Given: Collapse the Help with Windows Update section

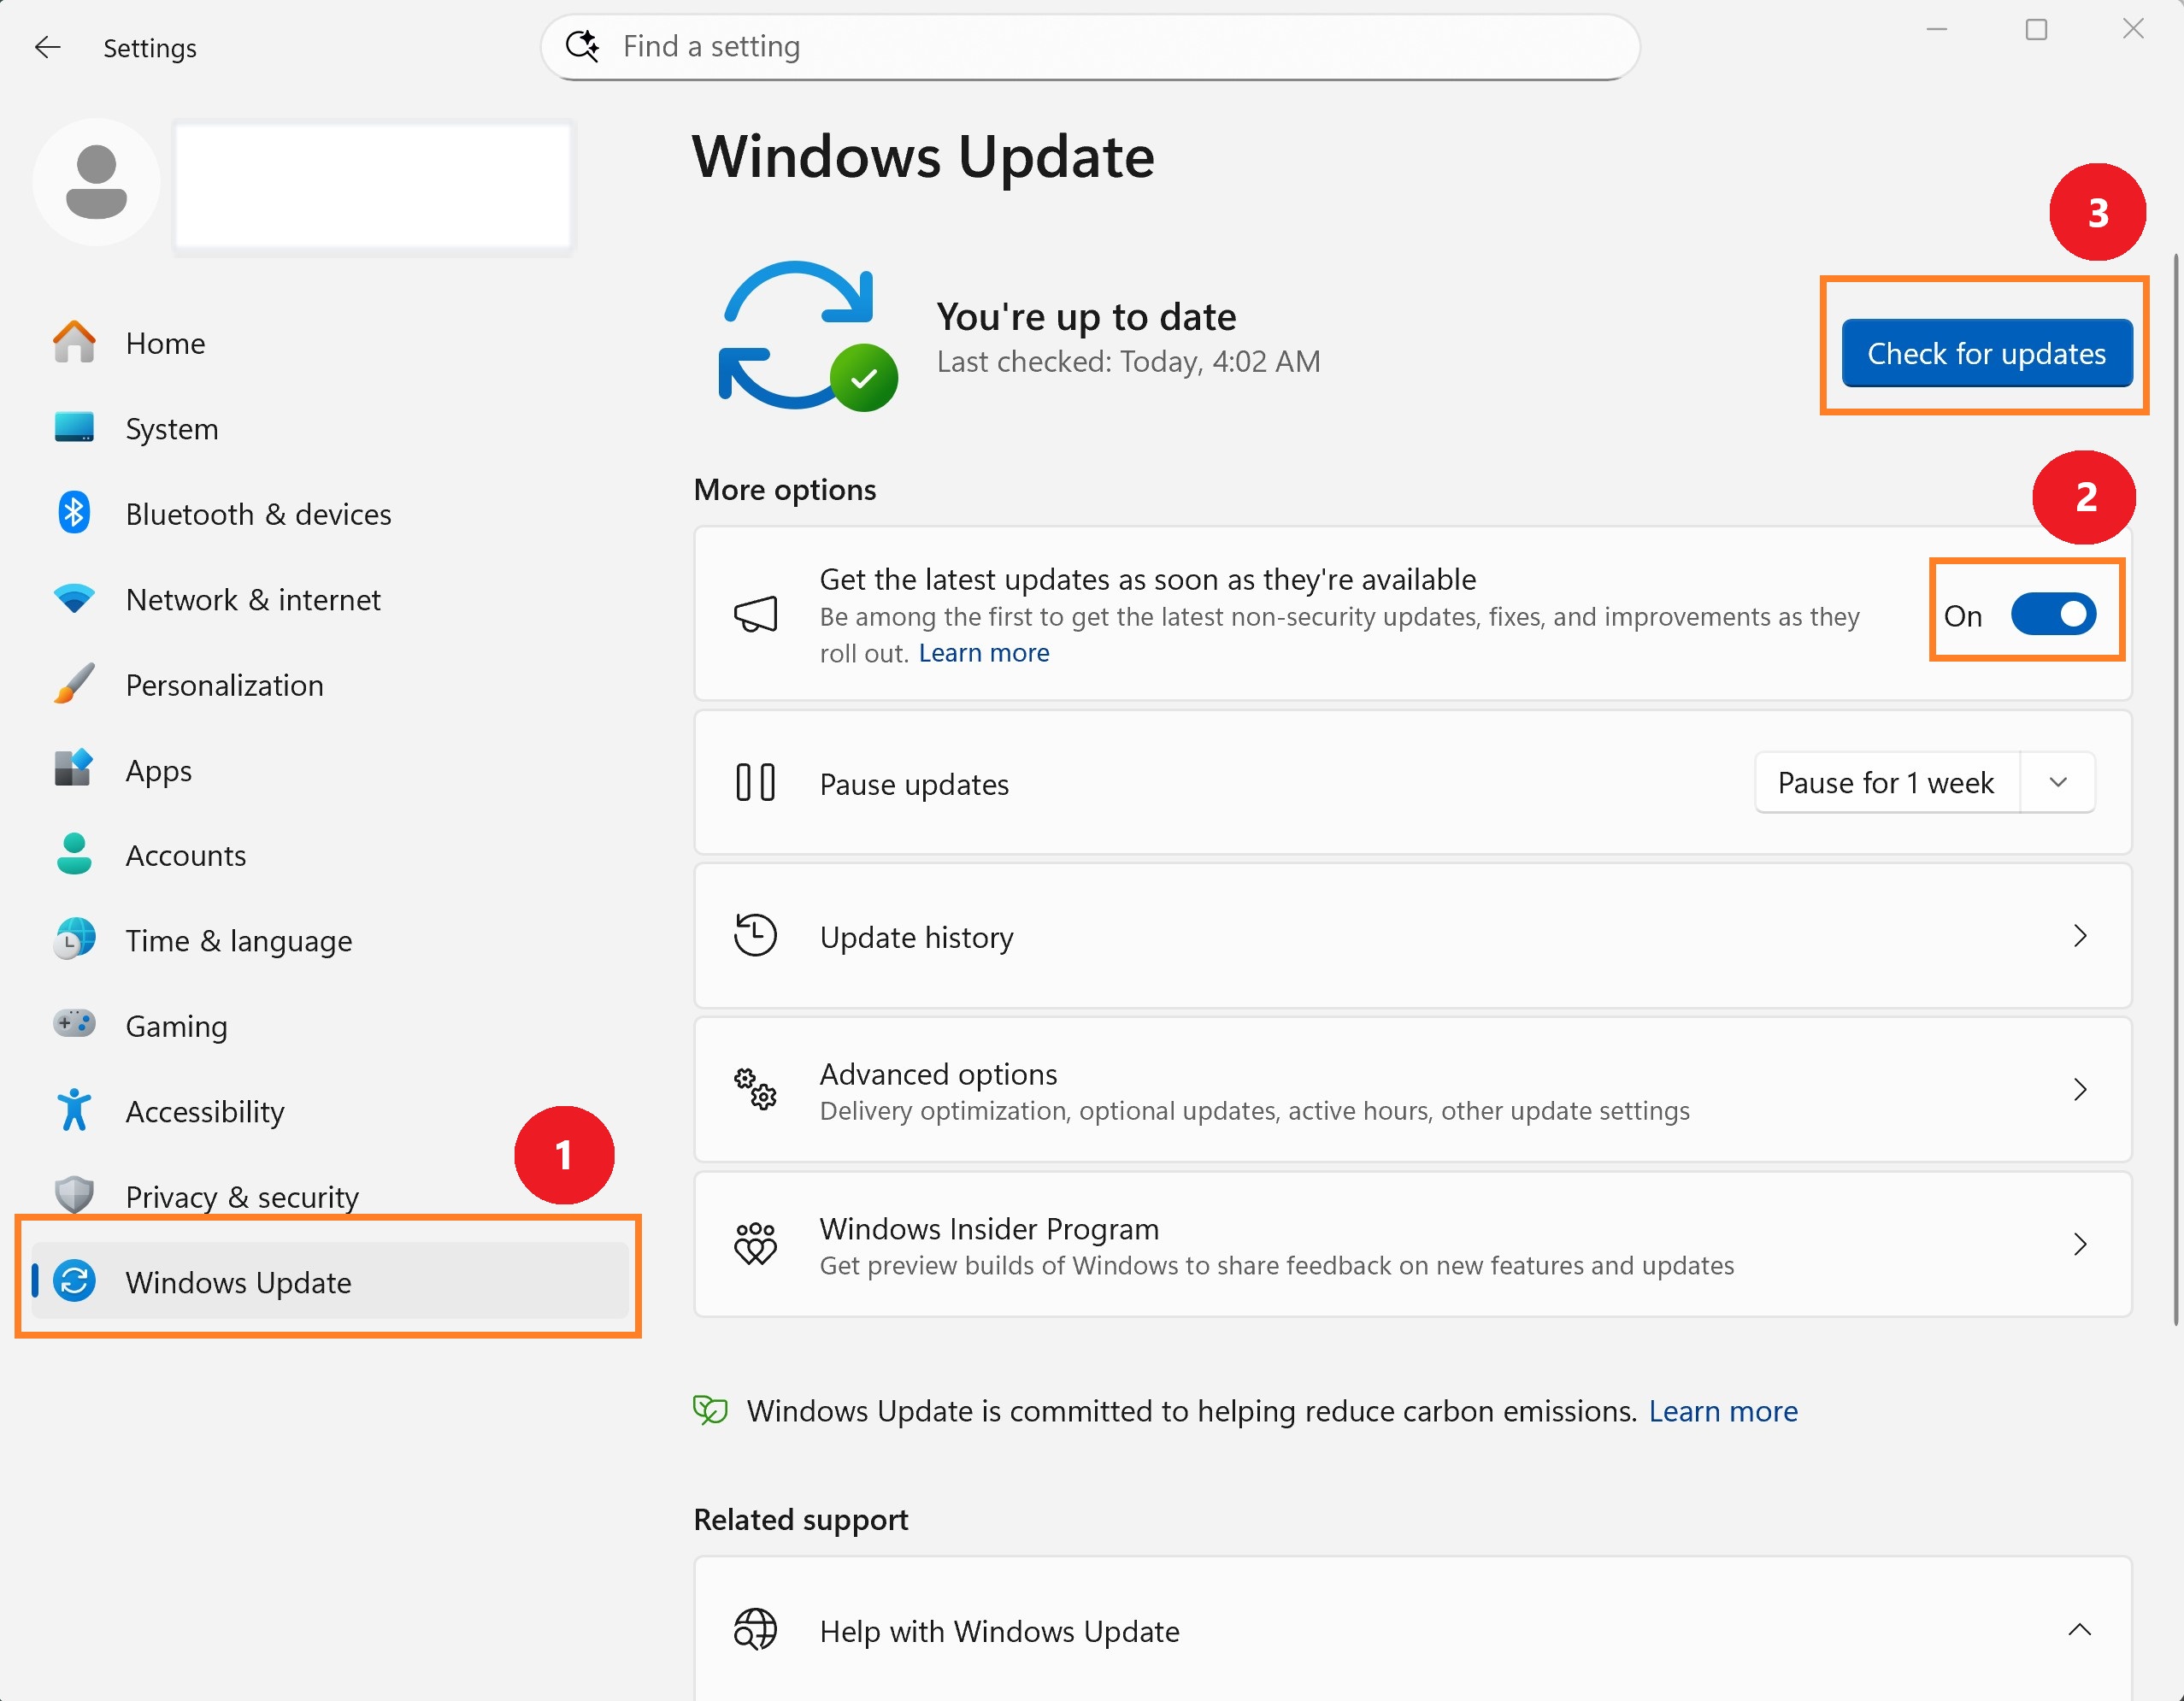Looking at the screenshot, I should (x=2080, y=1631).
